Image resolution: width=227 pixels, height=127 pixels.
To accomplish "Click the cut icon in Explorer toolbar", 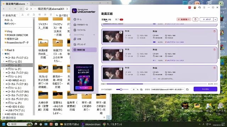I will [x=22, y=15].
